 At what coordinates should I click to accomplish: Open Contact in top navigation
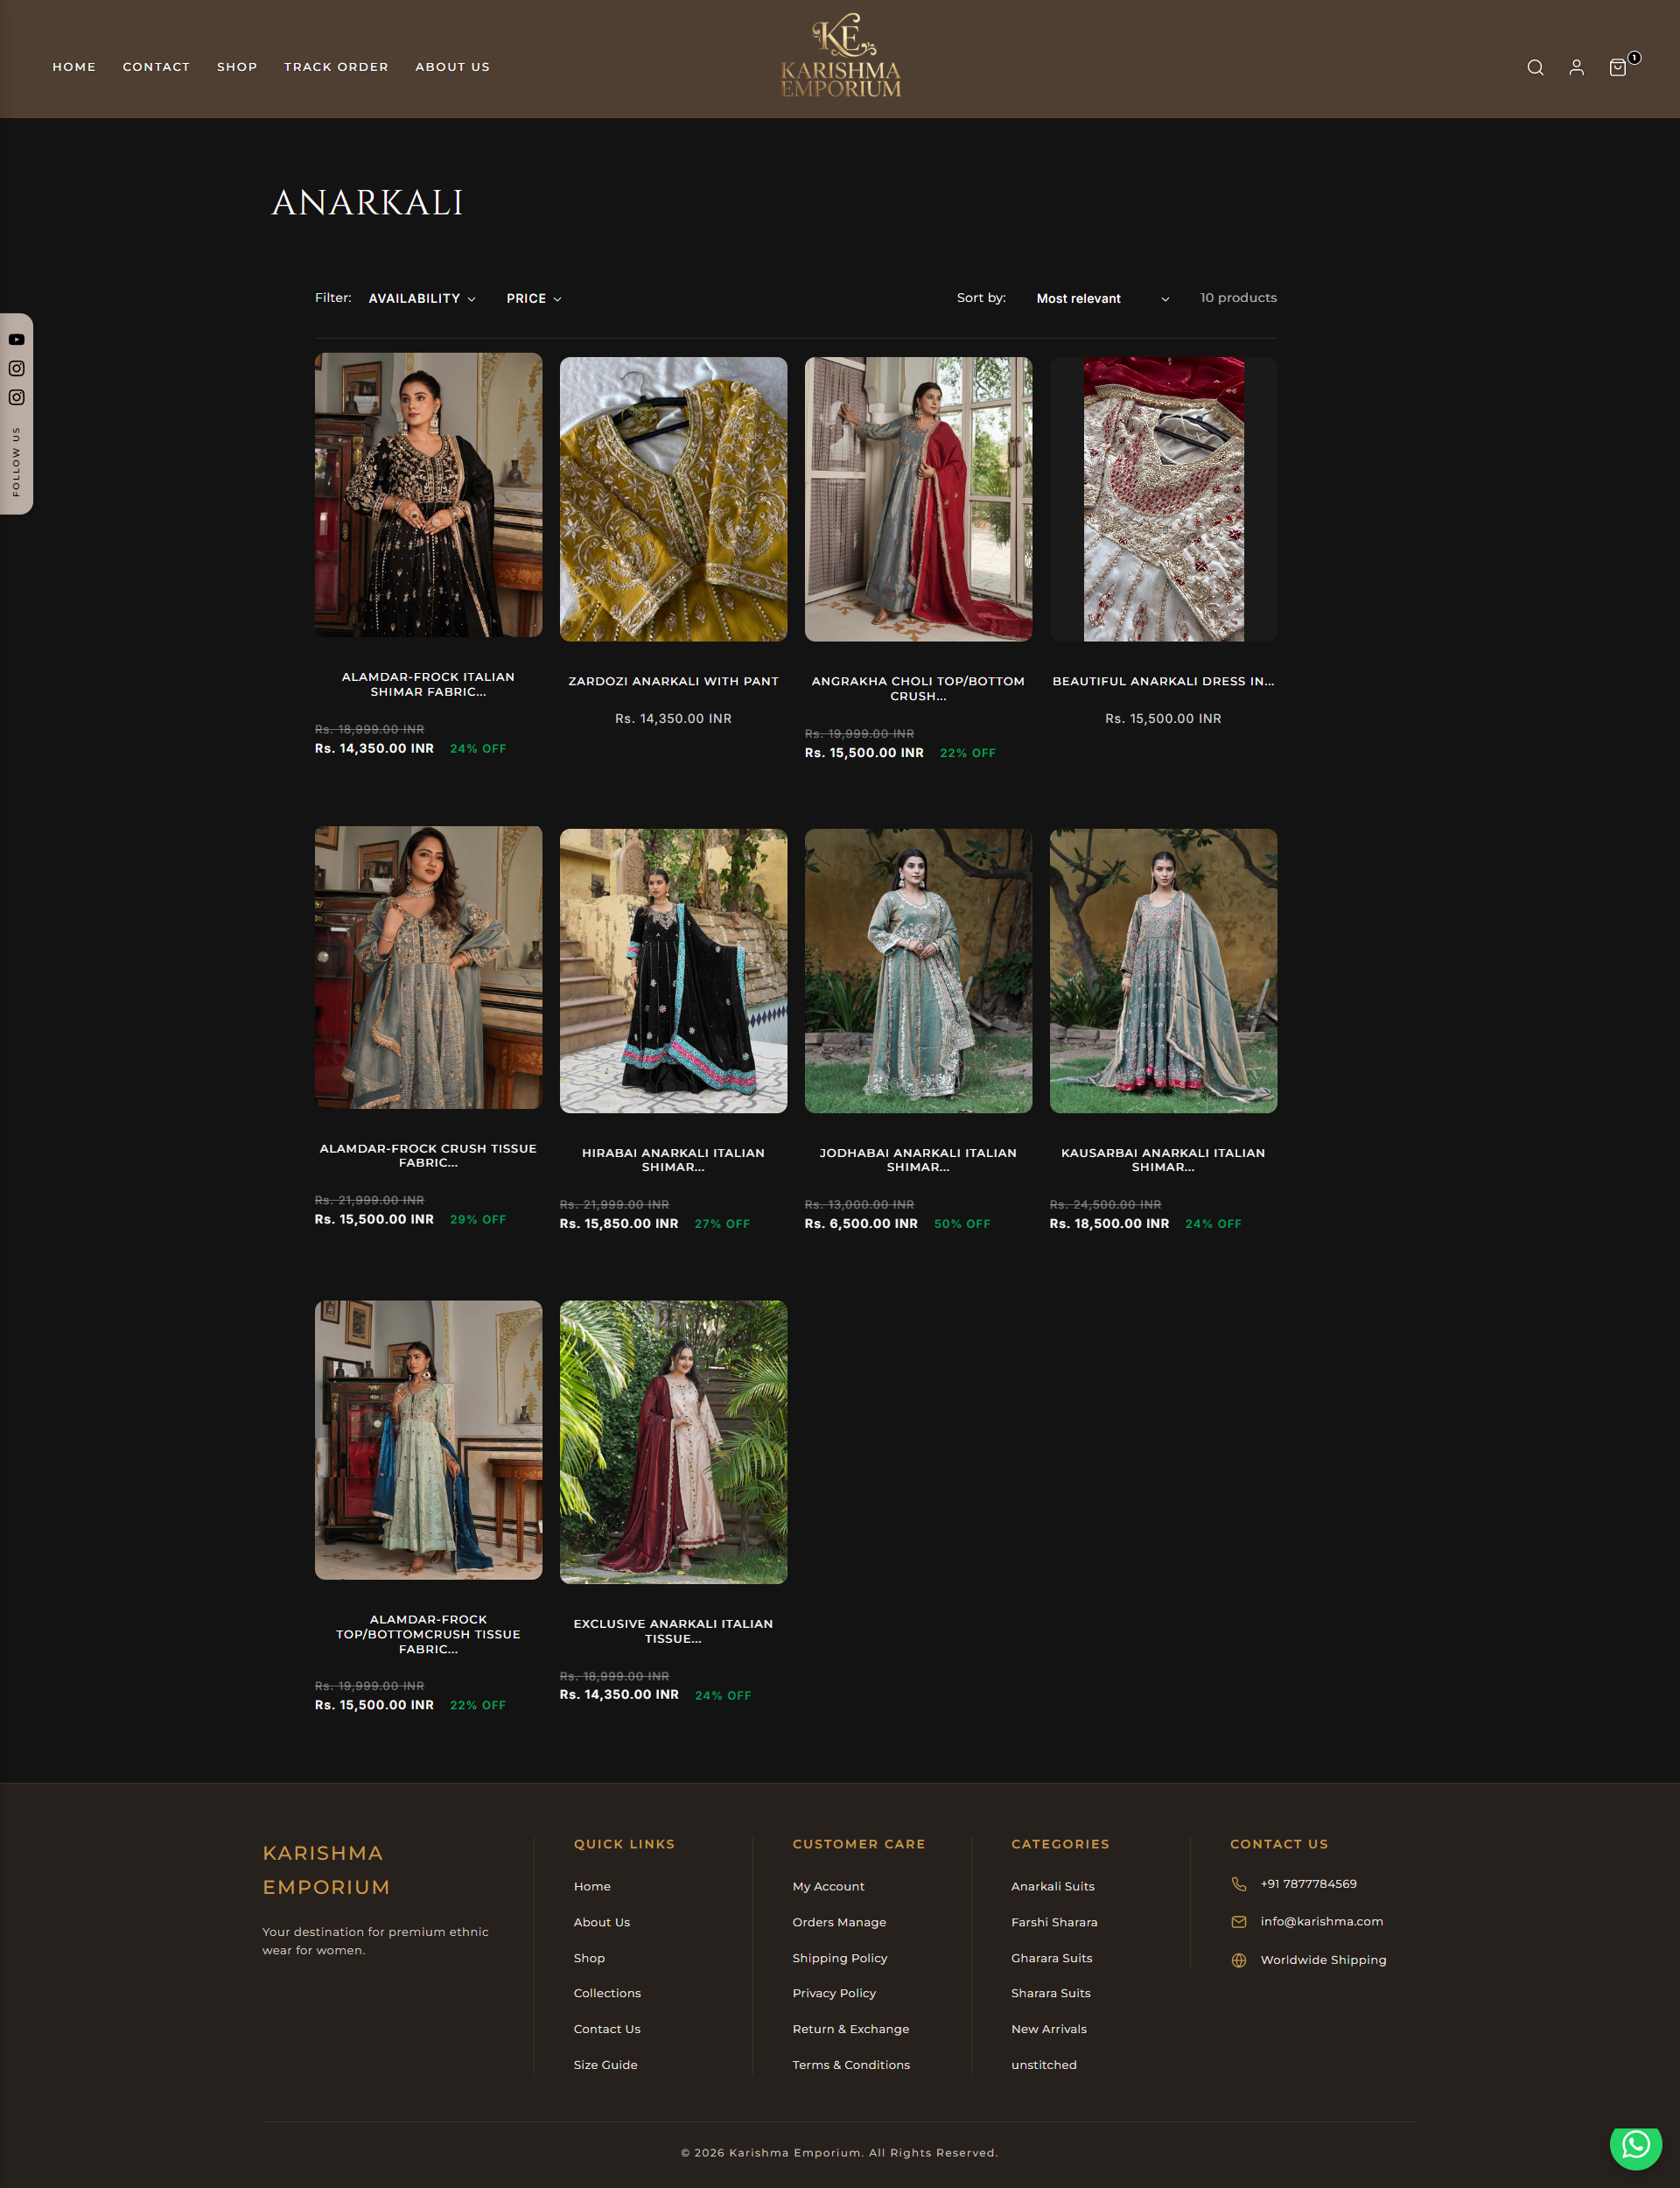(x=156, y=67)
